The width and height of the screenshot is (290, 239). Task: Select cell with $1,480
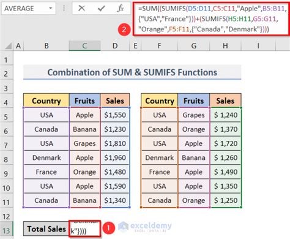[115, 172]
